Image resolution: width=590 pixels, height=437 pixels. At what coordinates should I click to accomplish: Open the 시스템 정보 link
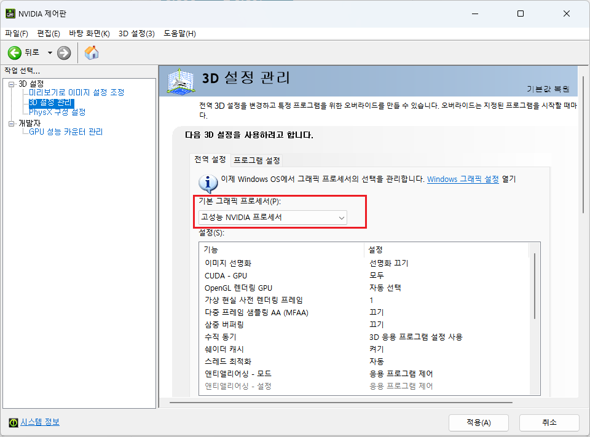click(x=40, y=422)
